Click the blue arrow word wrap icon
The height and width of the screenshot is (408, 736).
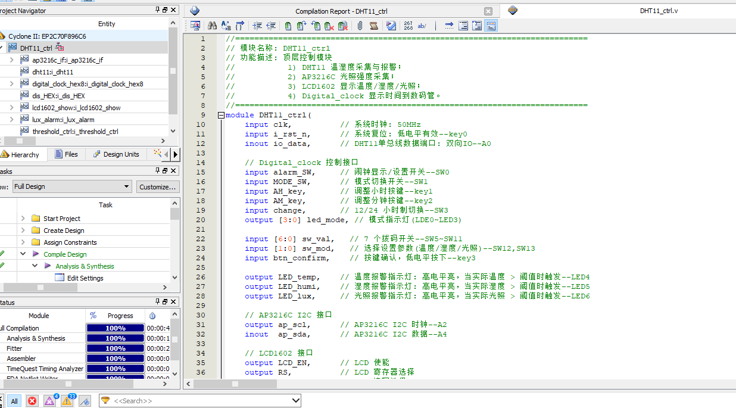[449, 26]
